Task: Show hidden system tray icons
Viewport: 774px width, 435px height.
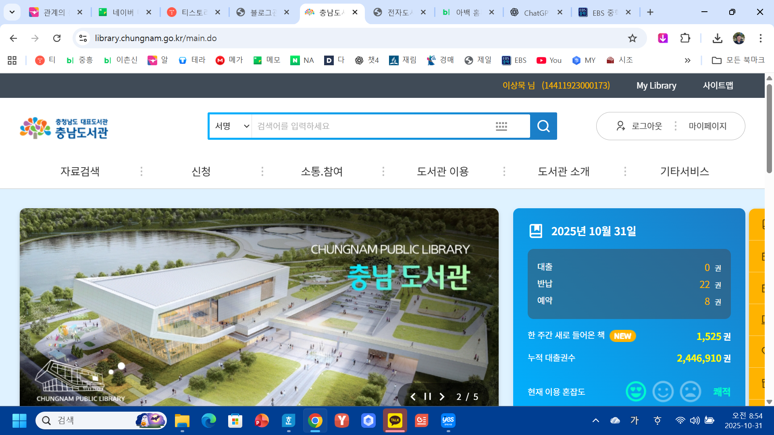Action: pyautogui.click(x=596, y=420)
